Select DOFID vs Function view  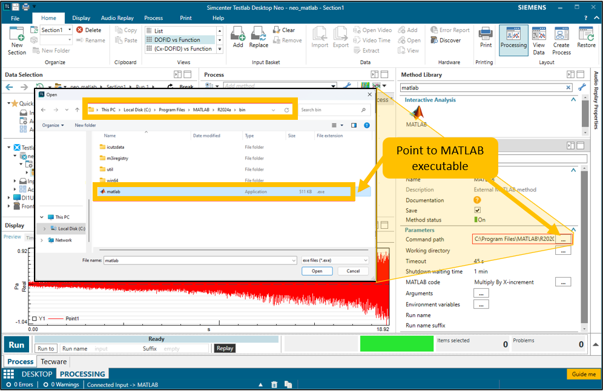(x=180, y=39)
